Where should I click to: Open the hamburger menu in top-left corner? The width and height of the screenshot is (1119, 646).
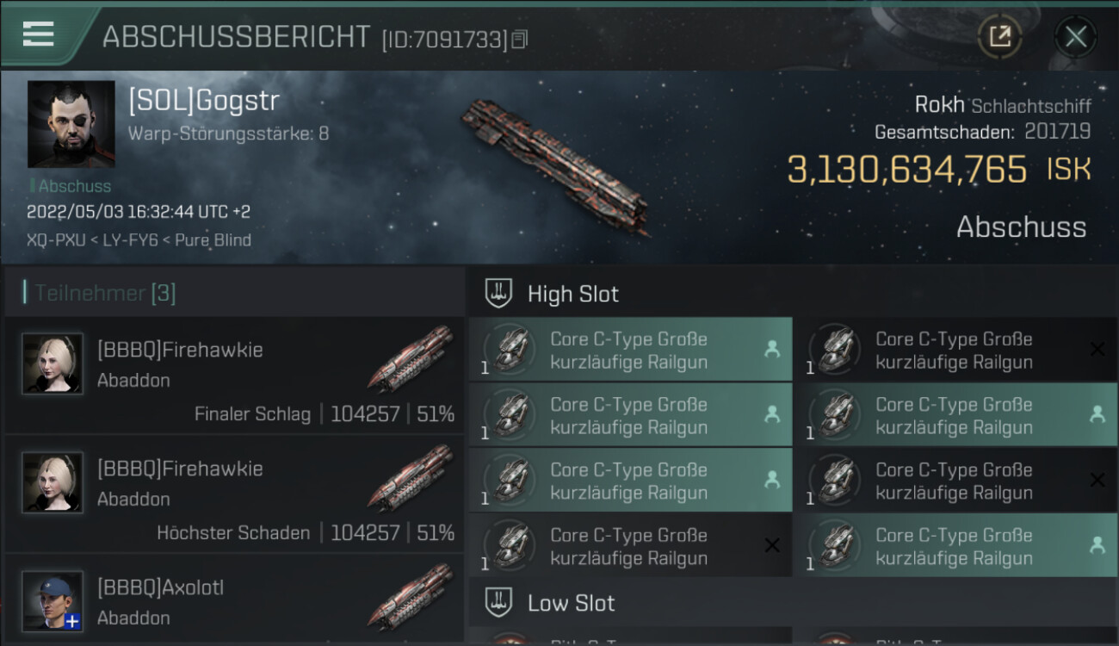pos(39,34)
